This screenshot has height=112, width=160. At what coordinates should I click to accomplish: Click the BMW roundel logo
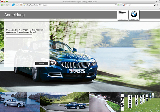click(133, 15)
